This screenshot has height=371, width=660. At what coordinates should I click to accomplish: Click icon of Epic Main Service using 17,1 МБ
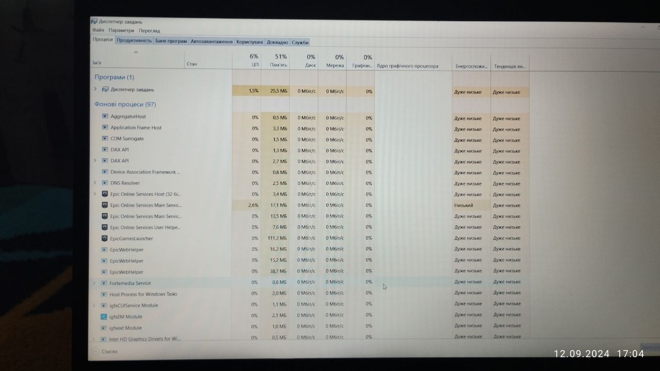[x=105, y=205]
